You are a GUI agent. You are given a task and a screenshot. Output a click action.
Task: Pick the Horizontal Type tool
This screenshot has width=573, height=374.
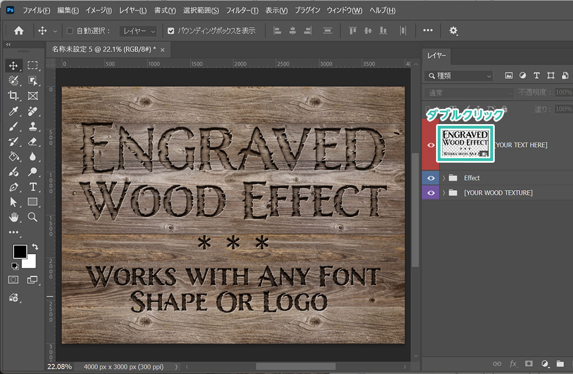(x=33, y=187)
